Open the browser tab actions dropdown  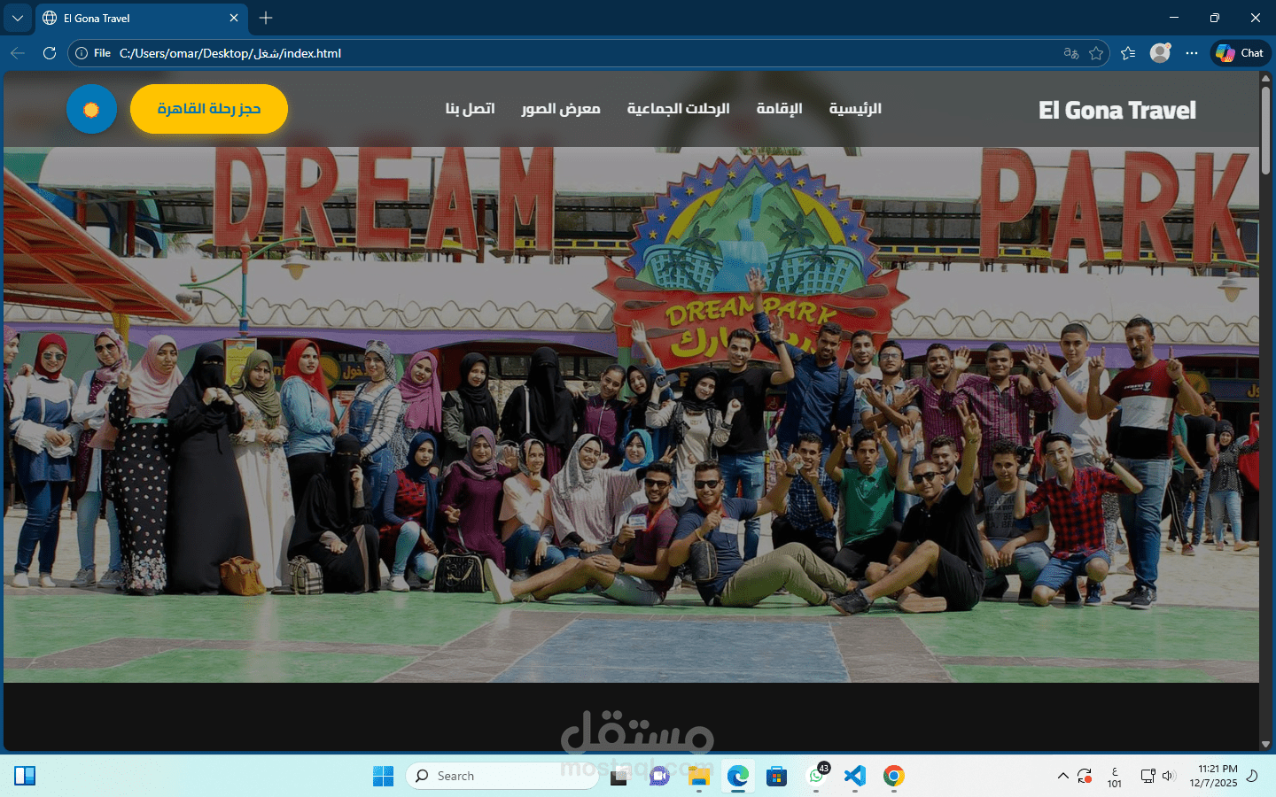pos(18,18)
